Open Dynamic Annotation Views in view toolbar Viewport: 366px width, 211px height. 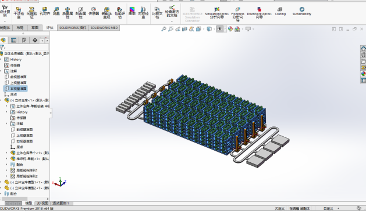pos(191,29)
